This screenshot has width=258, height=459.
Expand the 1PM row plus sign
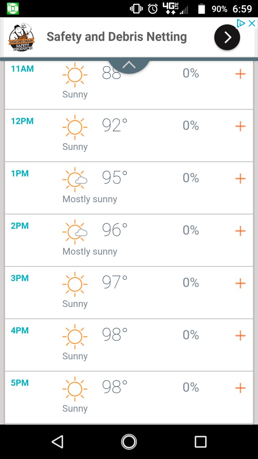pos(240,179)
